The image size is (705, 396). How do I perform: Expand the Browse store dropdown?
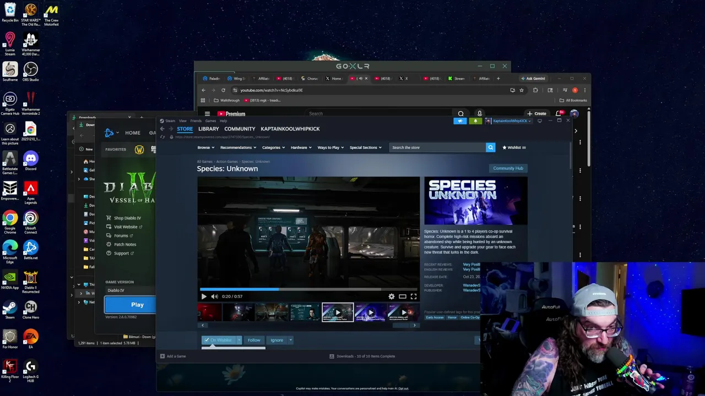tap(205, 147)
